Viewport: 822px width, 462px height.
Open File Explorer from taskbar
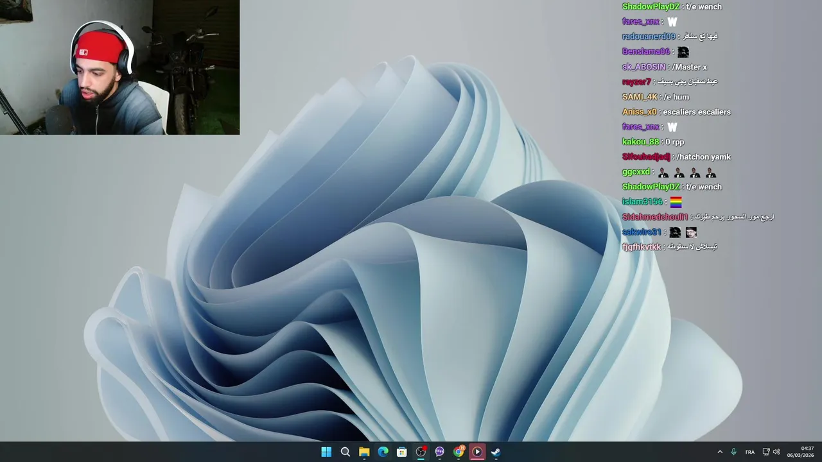click(x=364, y=452)
